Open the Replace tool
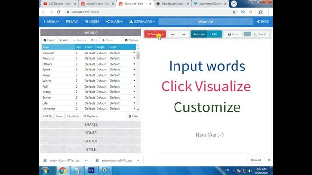The width and height of the screenshot is (312, 175). click(x=90, y=116)
